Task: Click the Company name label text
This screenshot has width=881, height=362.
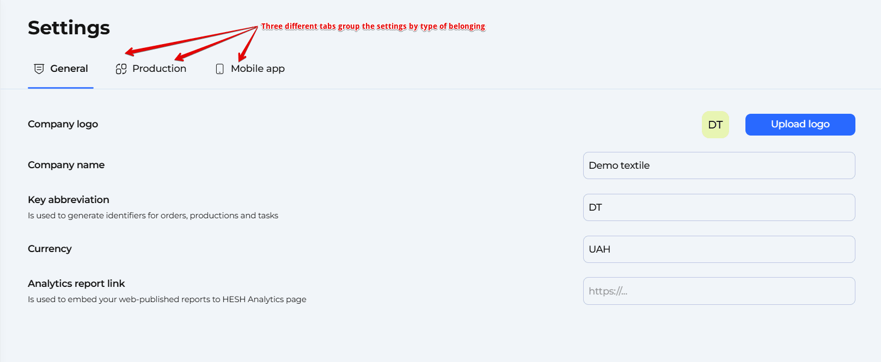Action: (66, 165)
